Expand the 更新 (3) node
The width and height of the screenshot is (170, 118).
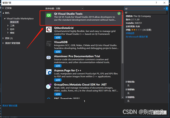[x=3, y=38]
